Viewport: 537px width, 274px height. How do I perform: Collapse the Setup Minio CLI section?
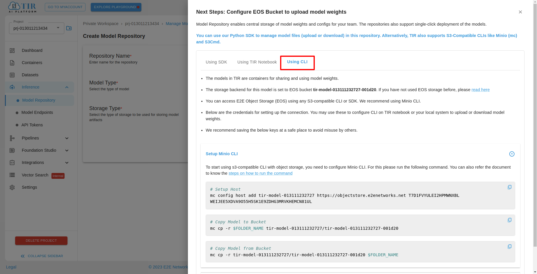(512, 154)
